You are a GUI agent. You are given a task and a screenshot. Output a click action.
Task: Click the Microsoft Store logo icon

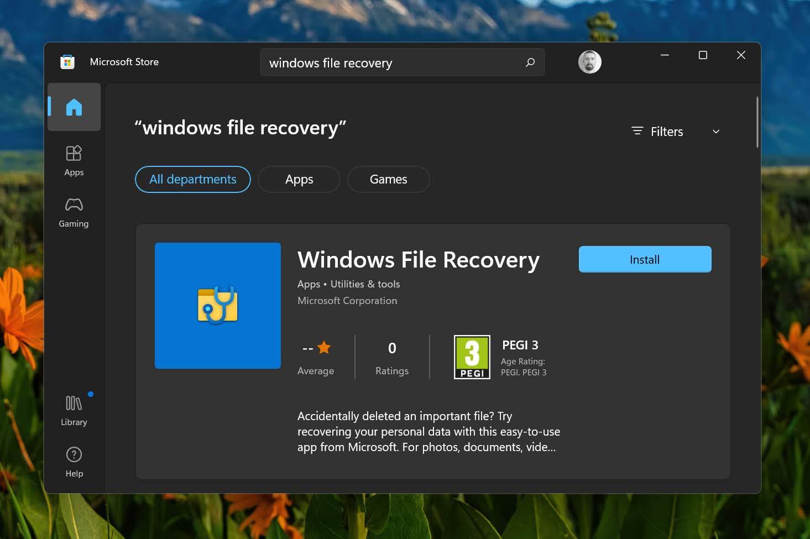(x=67, y=61)
